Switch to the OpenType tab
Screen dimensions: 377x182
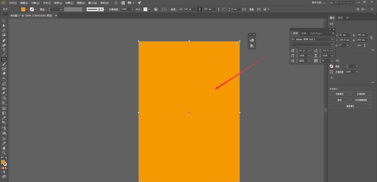316,33
